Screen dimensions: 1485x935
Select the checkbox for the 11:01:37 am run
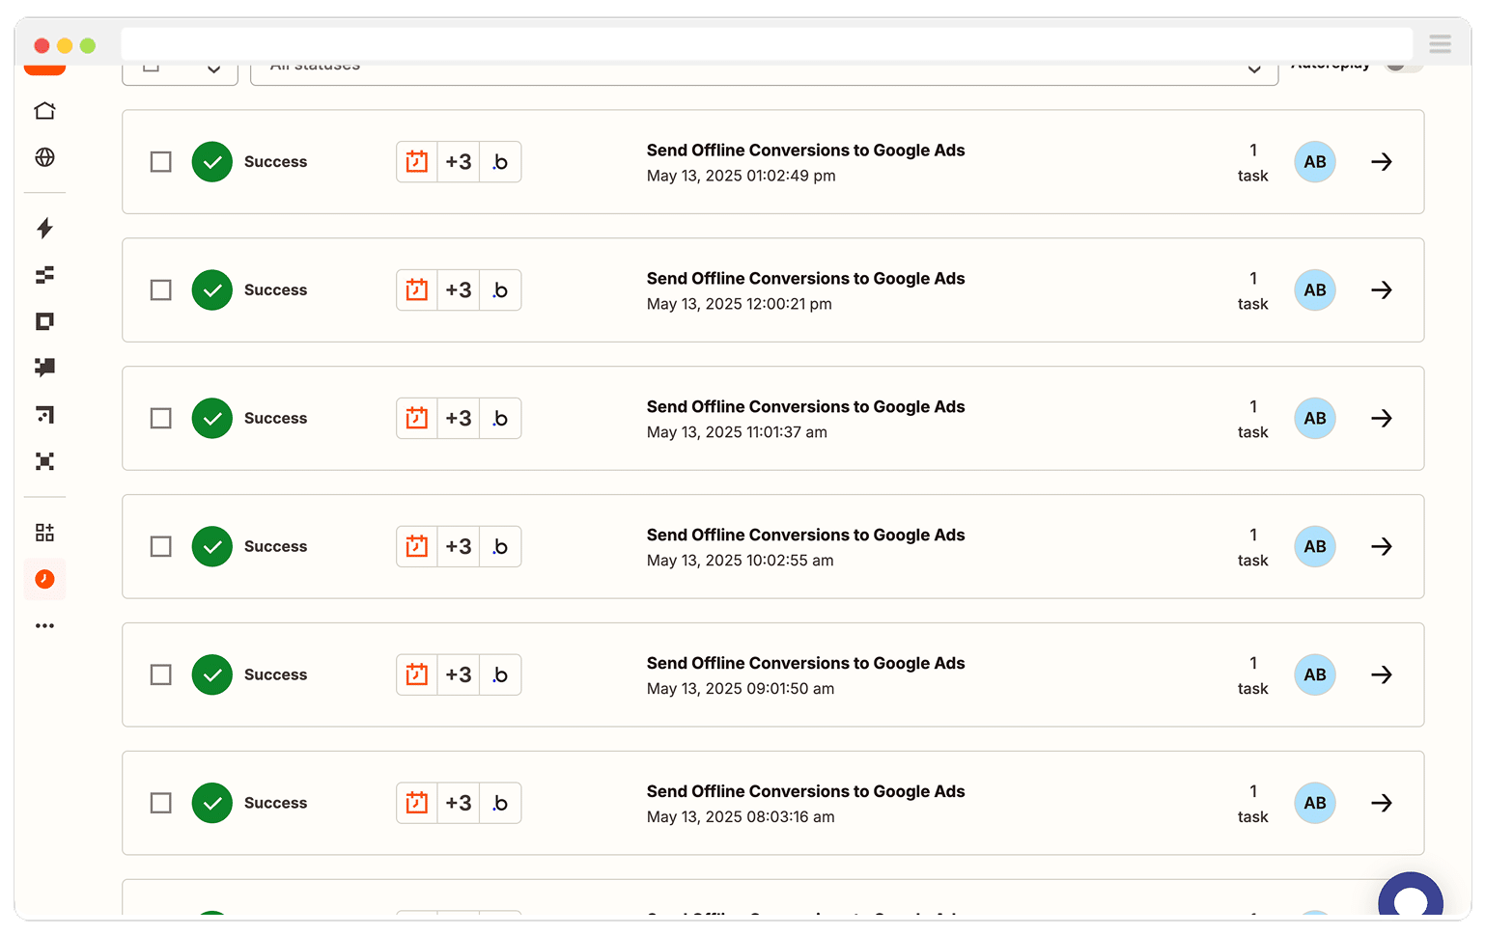click(161, 419)
